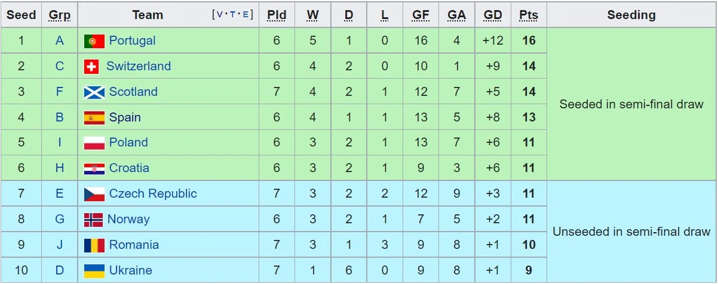Click the Czech Republic flag icon
The image size is (718, 284).
coord(94,194)
